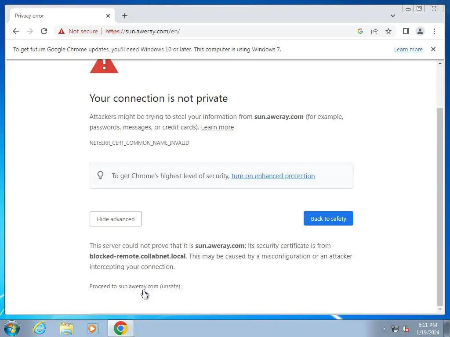
Task: Click the Not secure warning indicator
Action: coord(78,31)
